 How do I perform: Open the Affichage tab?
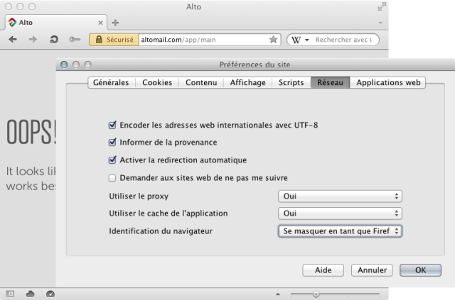(247, 82)
